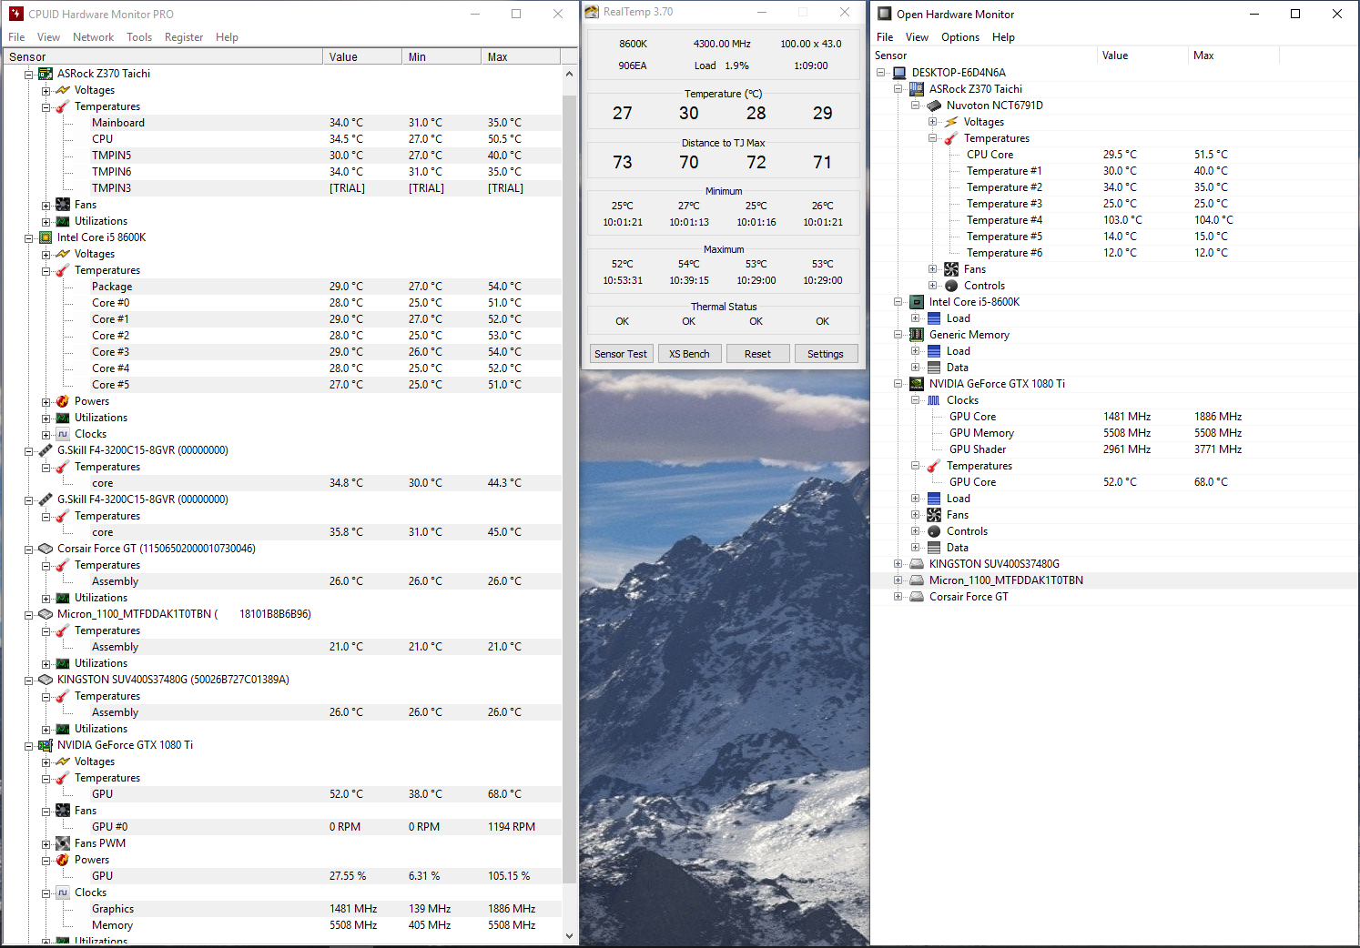This screenshot has height=948, width=1360.
Task: Click the Fans icon under Nuvoton NCT6791D
Action: tap(951, 269)
